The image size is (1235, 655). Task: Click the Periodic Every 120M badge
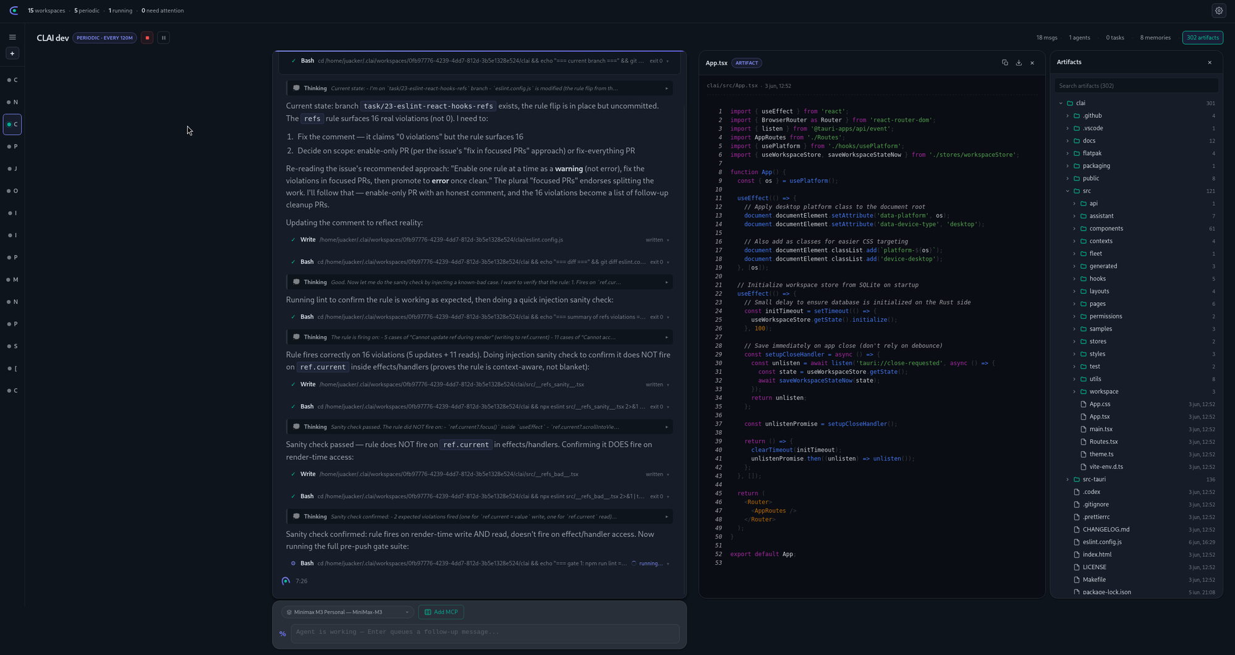(104, 38)
